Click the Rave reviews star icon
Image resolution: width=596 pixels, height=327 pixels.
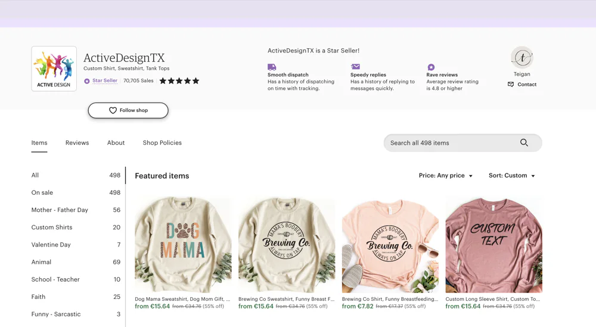pyautogui.click(x=431, y=67)
